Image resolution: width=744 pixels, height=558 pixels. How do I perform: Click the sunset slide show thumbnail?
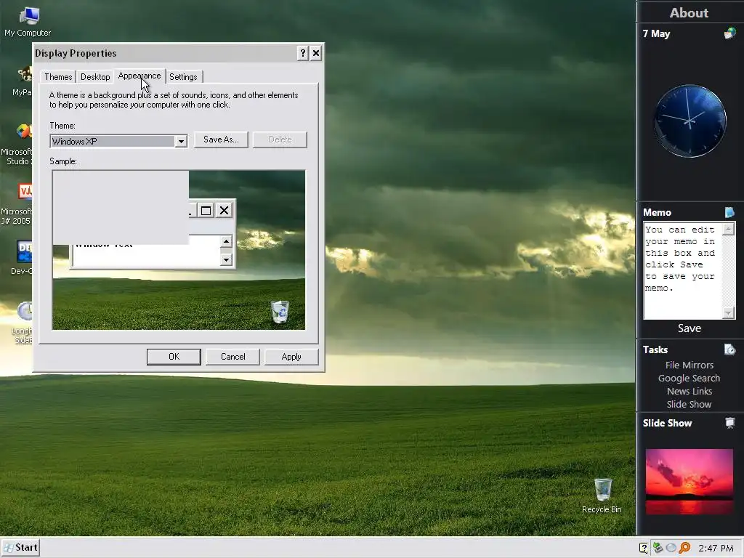click(689, 482)
